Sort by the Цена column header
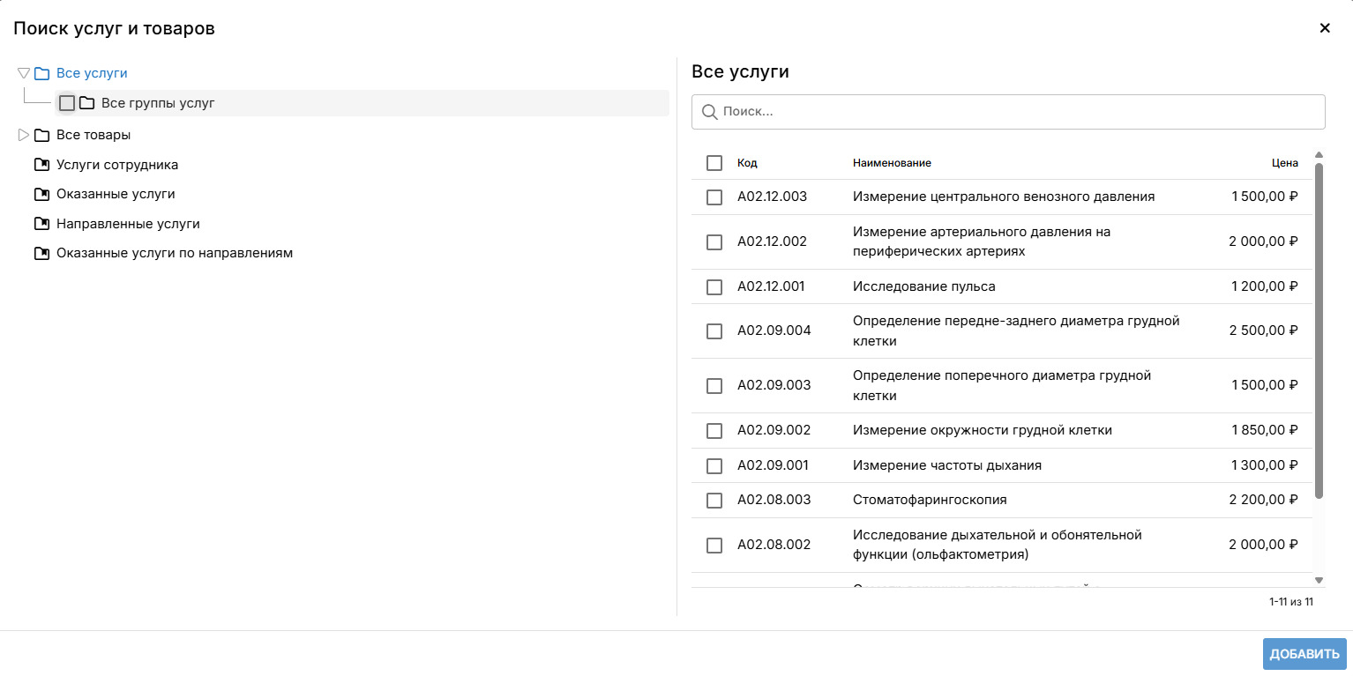The height and width of the screenshot is (676, 1353). 1284,163
